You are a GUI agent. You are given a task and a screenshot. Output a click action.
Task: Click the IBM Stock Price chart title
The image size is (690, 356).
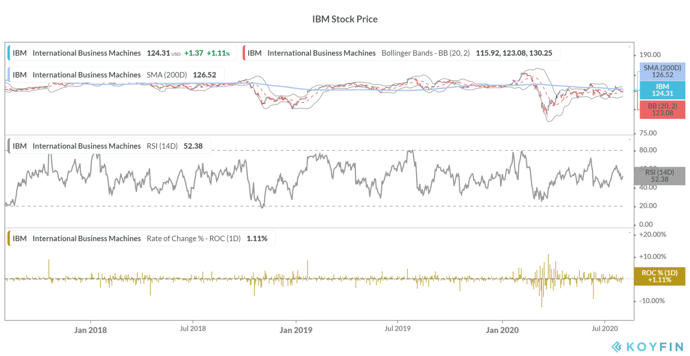click(x=345, y=19)
